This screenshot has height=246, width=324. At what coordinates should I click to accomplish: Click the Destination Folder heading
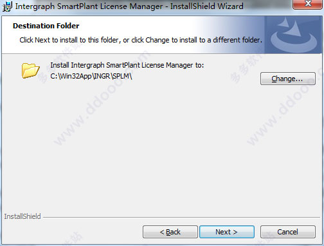[x=46, y=26]
